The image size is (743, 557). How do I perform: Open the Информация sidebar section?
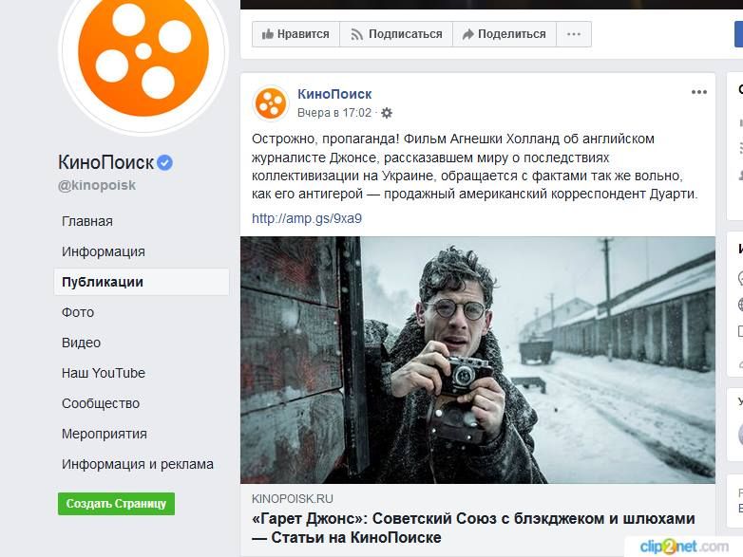(104, 251)
